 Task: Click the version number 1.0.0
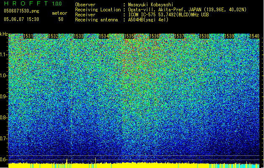pyautogui.click(x=57, y=4)
